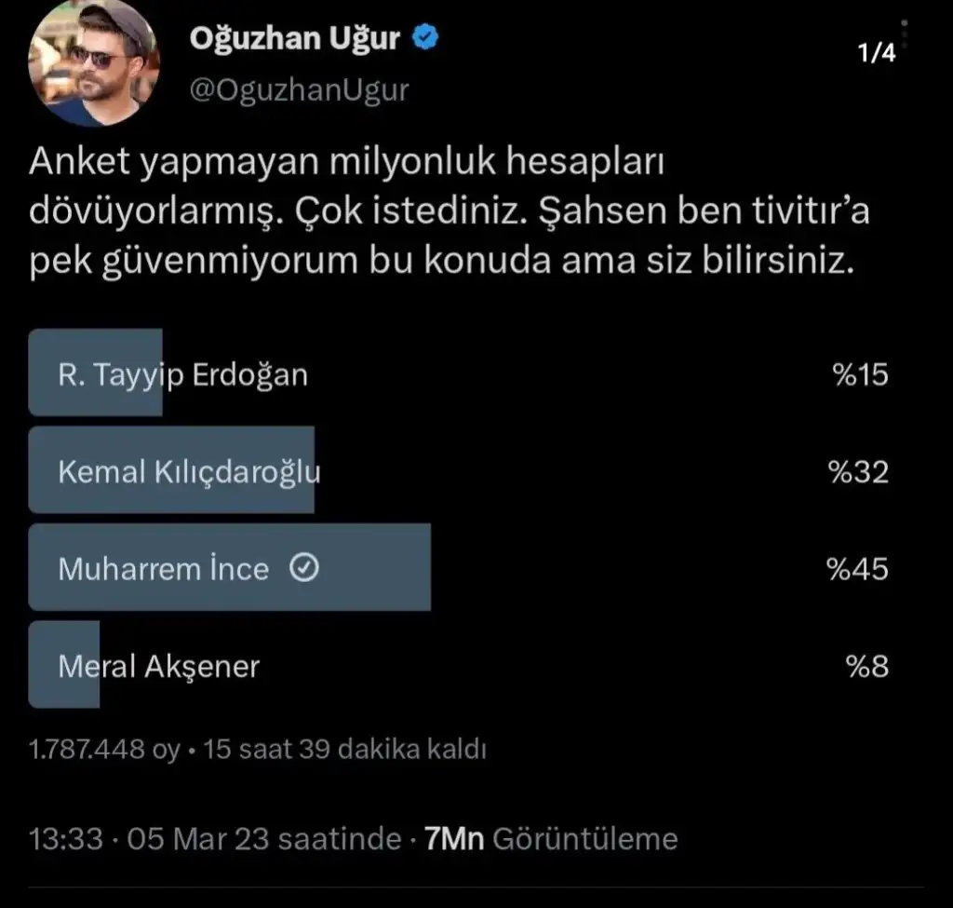
Task: Click the 15 saat 39 dakika kaldı text
Action: pos(343,749)
